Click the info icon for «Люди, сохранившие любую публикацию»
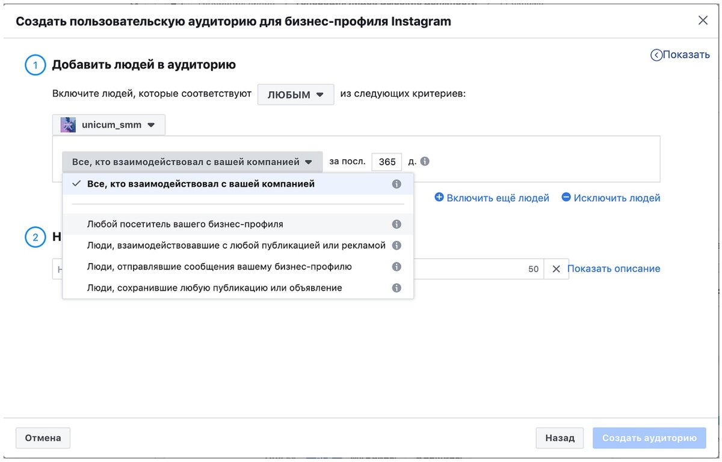722x462 pixels. (396, 288)
